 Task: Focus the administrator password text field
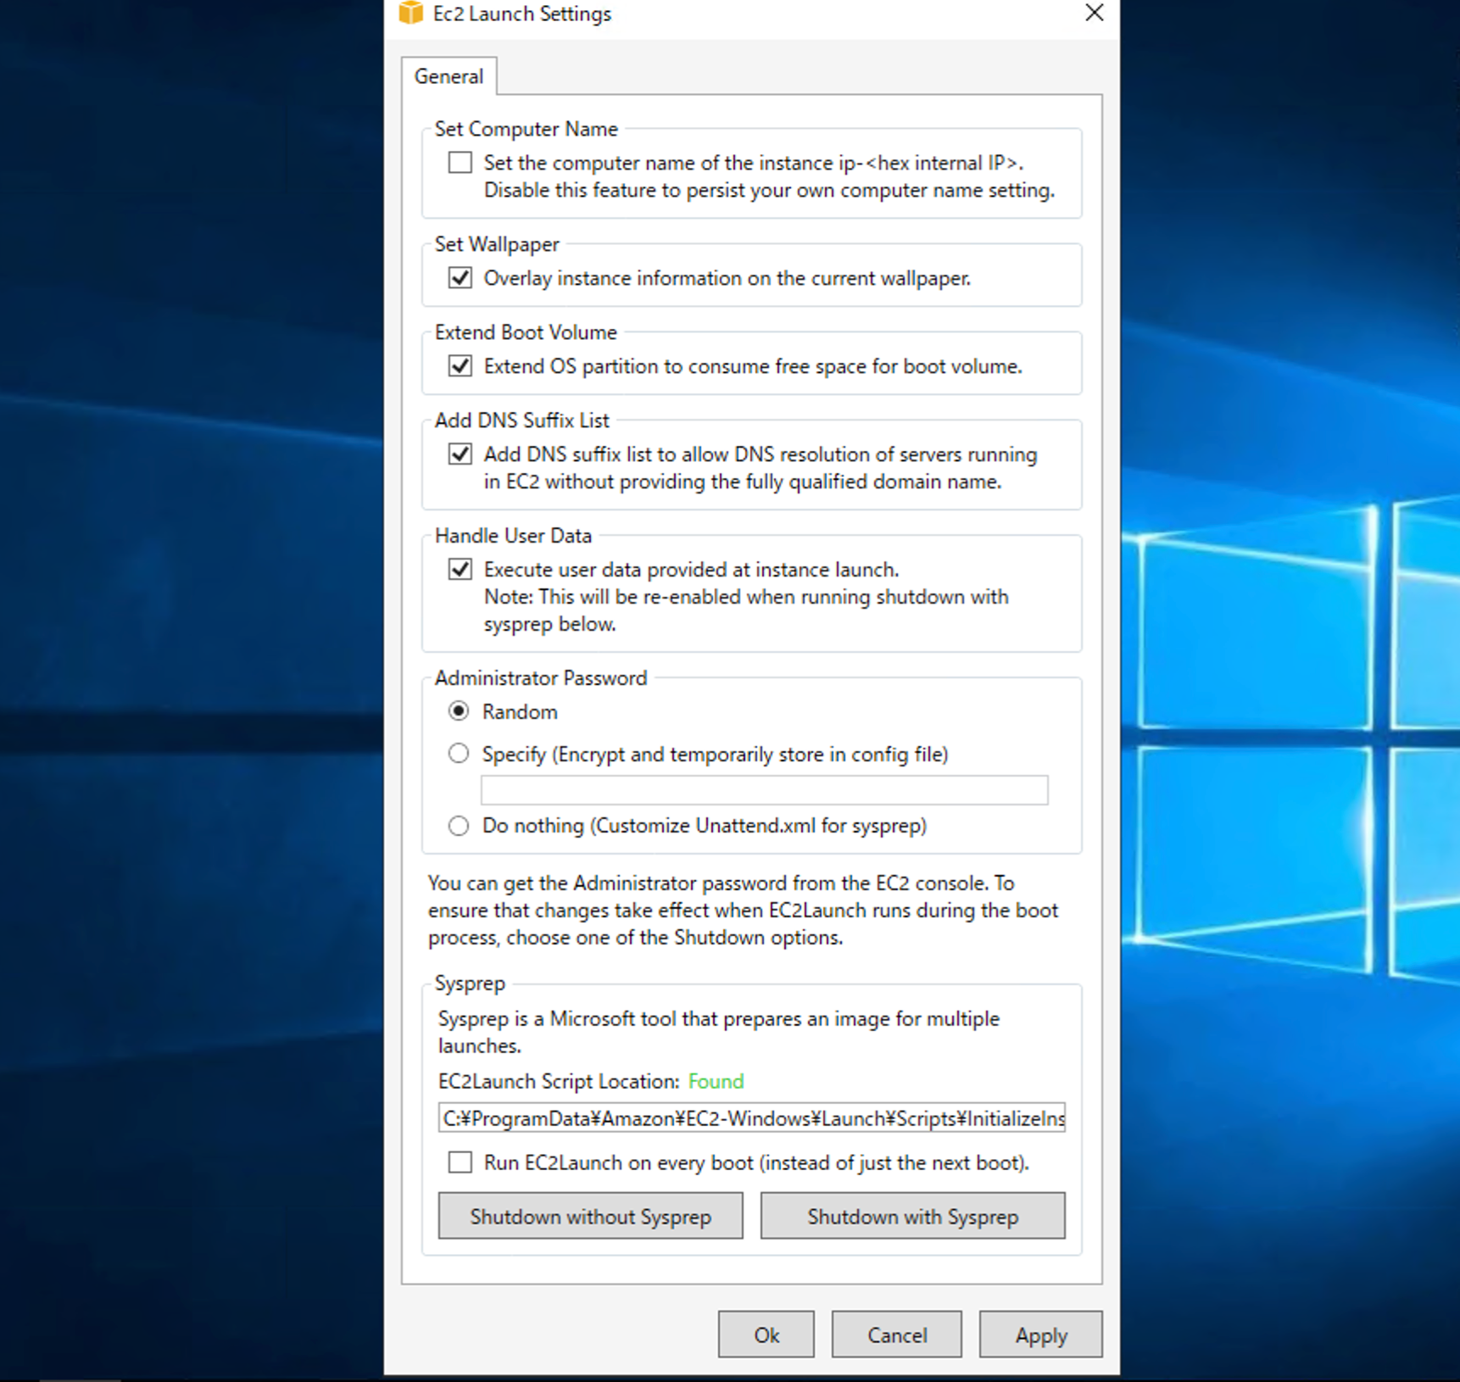(x=764, y=790)
